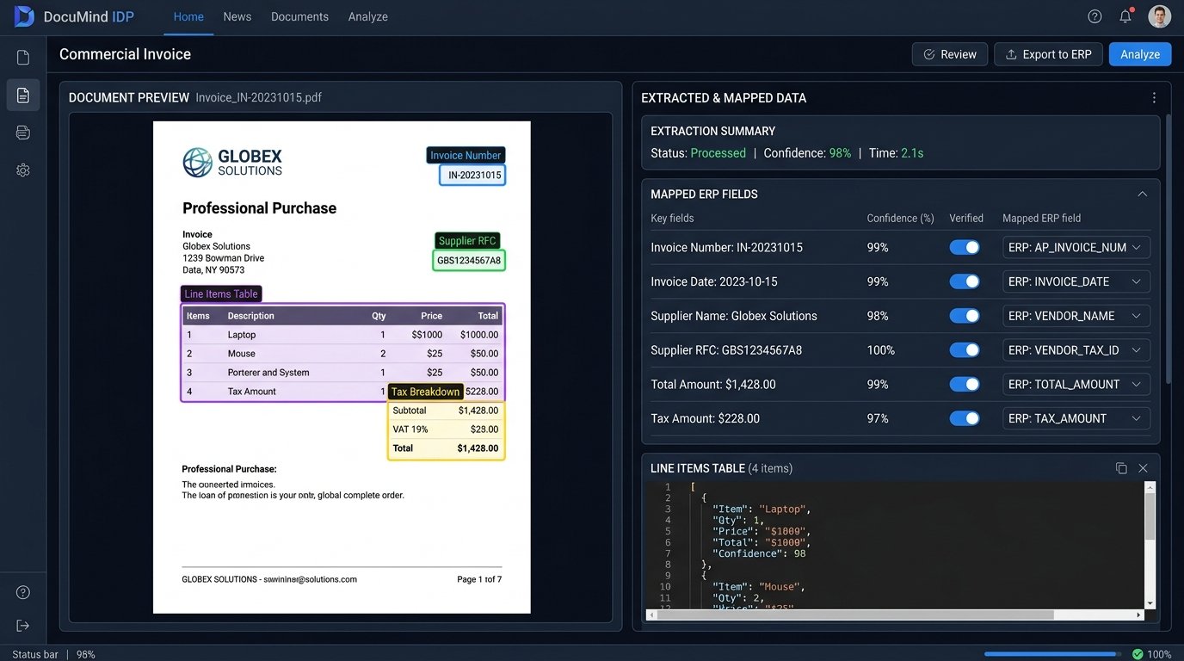Click the 100% value in status bar
1184x661 pixels.
coord(1159,654)
